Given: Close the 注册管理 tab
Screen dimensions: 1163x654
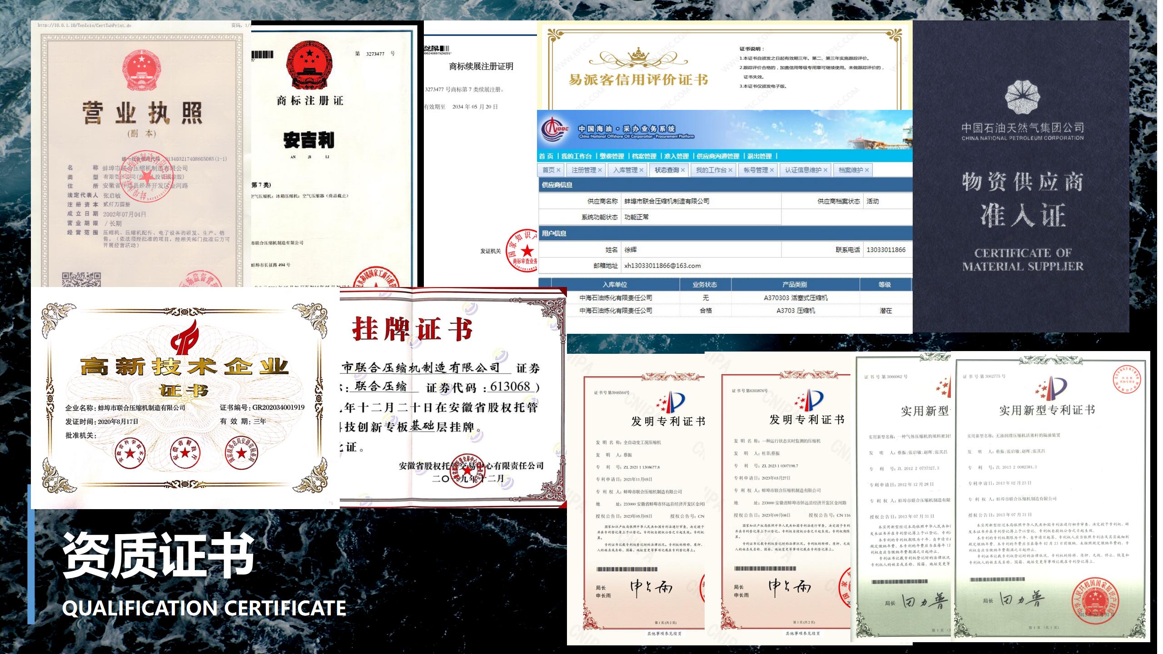Looking at the screenshot, I should pyautogui.click(x=600, y=170).
